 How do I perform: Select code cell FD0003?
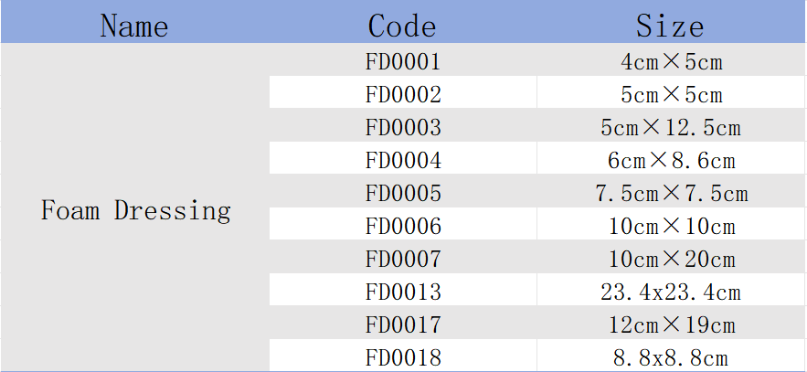click(x=403, y=125)
